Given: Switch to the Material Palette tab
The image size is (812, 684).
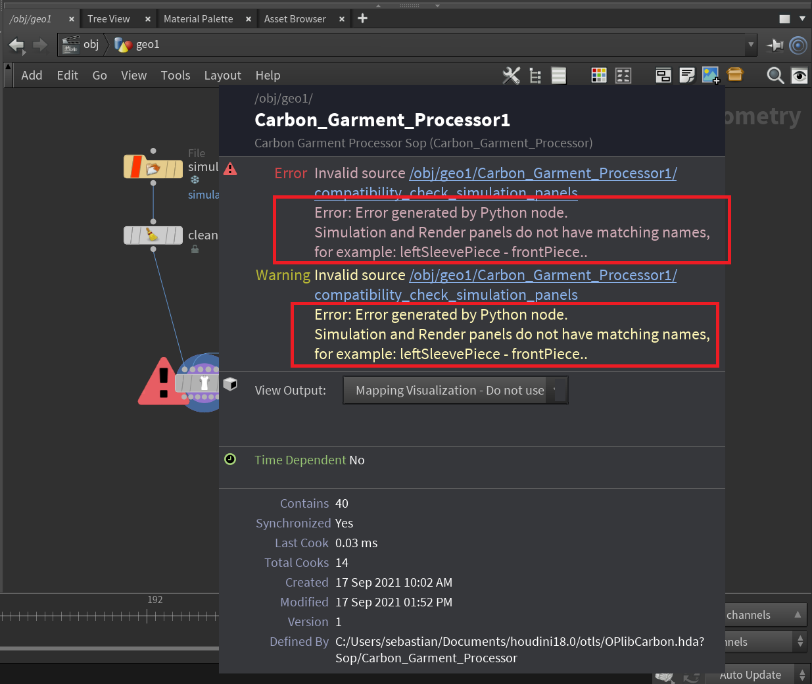Looking at the screenshot, I should 198,19.
